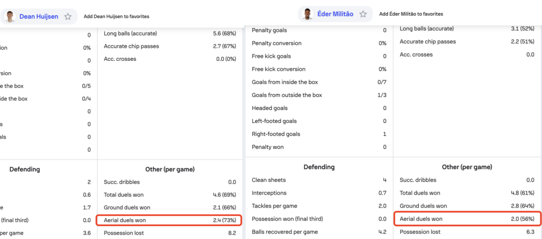The image size is (542, 239).
Task: Select Militão's highlighted Aerial duels won row
Action: coord(466,219)
